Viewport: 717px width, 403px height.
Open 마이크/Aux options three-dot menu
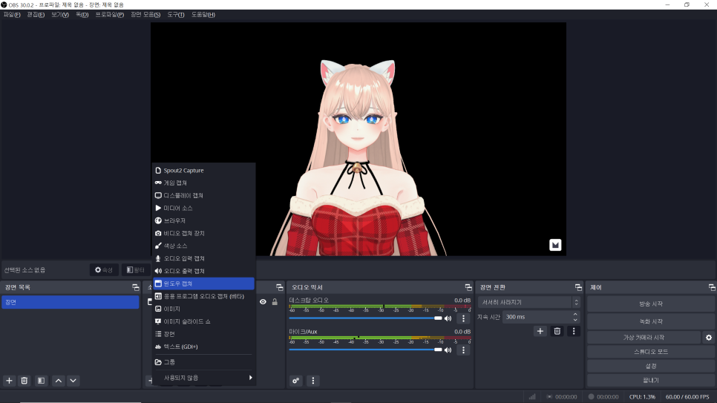pos(463,350)
